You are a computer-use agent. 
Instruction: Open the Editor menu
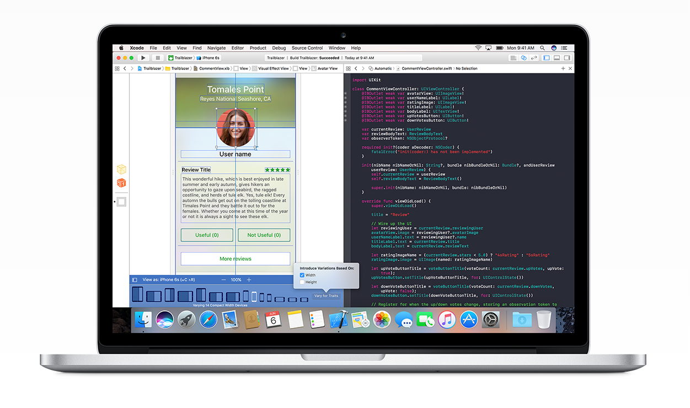point(238,48)
